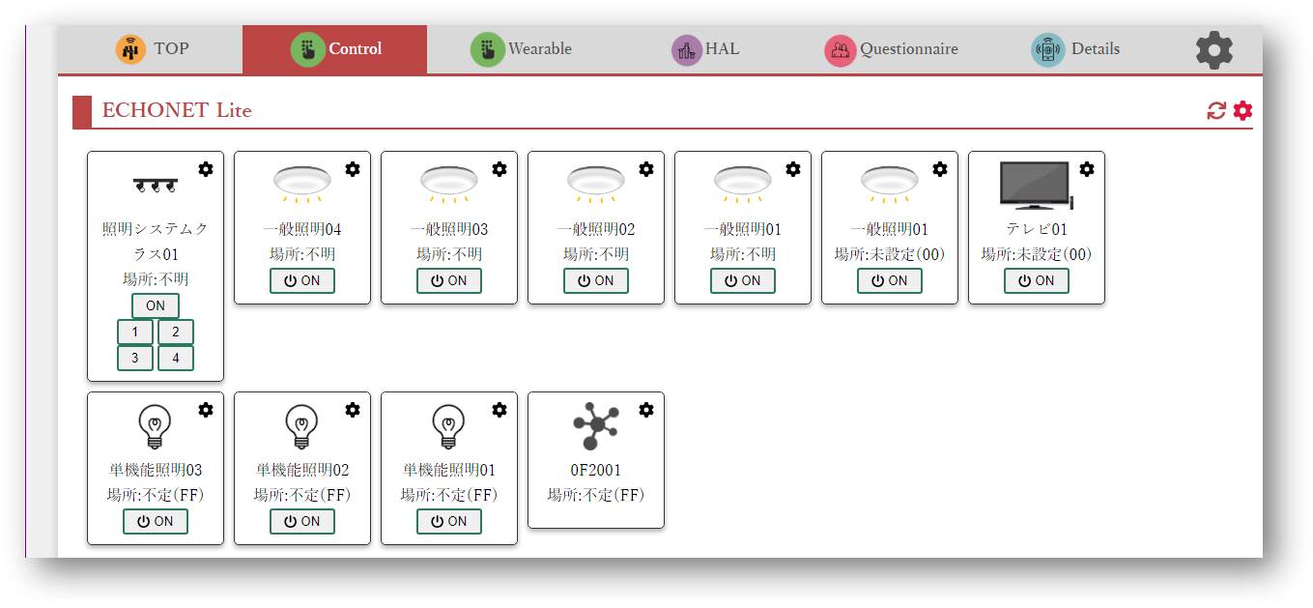This screenshot has width=1313, height=608.
Task: Click 場所:不定(FF) text on 0F2001 card
Action: pyautogui.click(x=596, y=496)
